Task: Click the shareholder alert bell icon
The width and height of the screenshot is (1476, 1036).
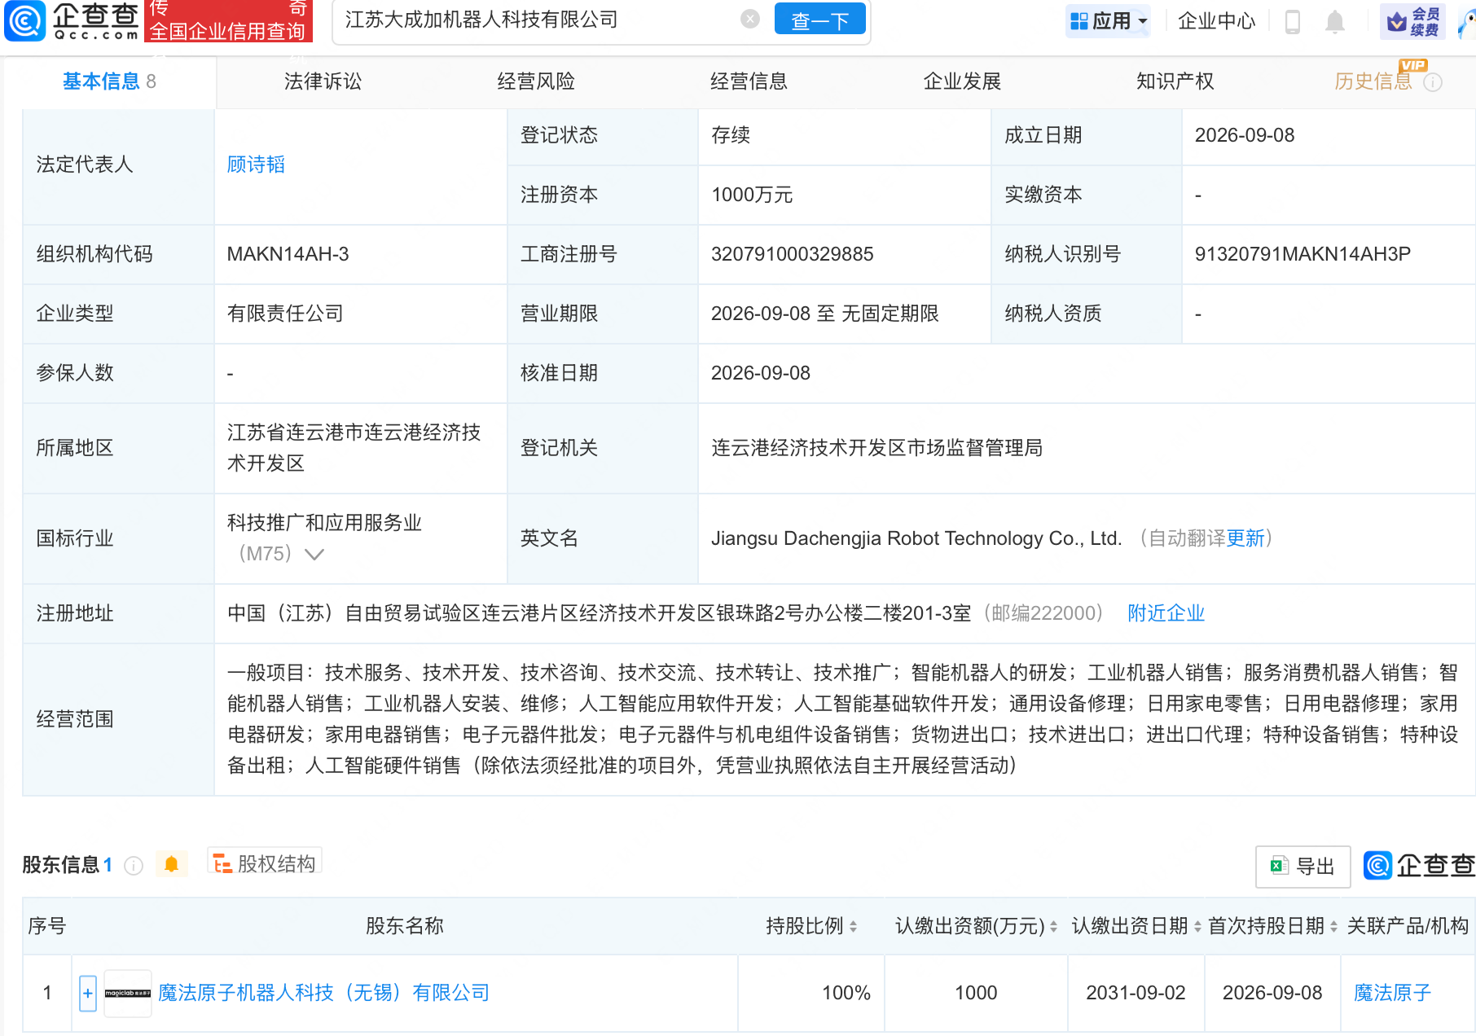Action: tap(171, 864)
